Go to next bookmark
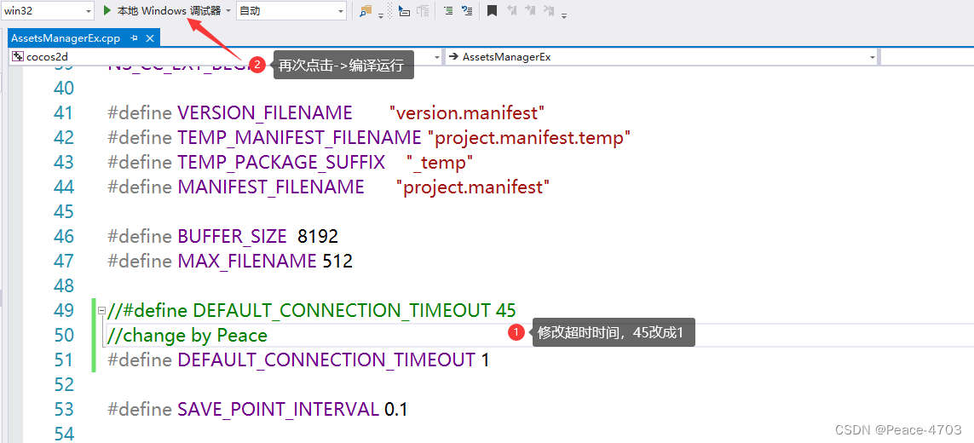 coord(530,10)
